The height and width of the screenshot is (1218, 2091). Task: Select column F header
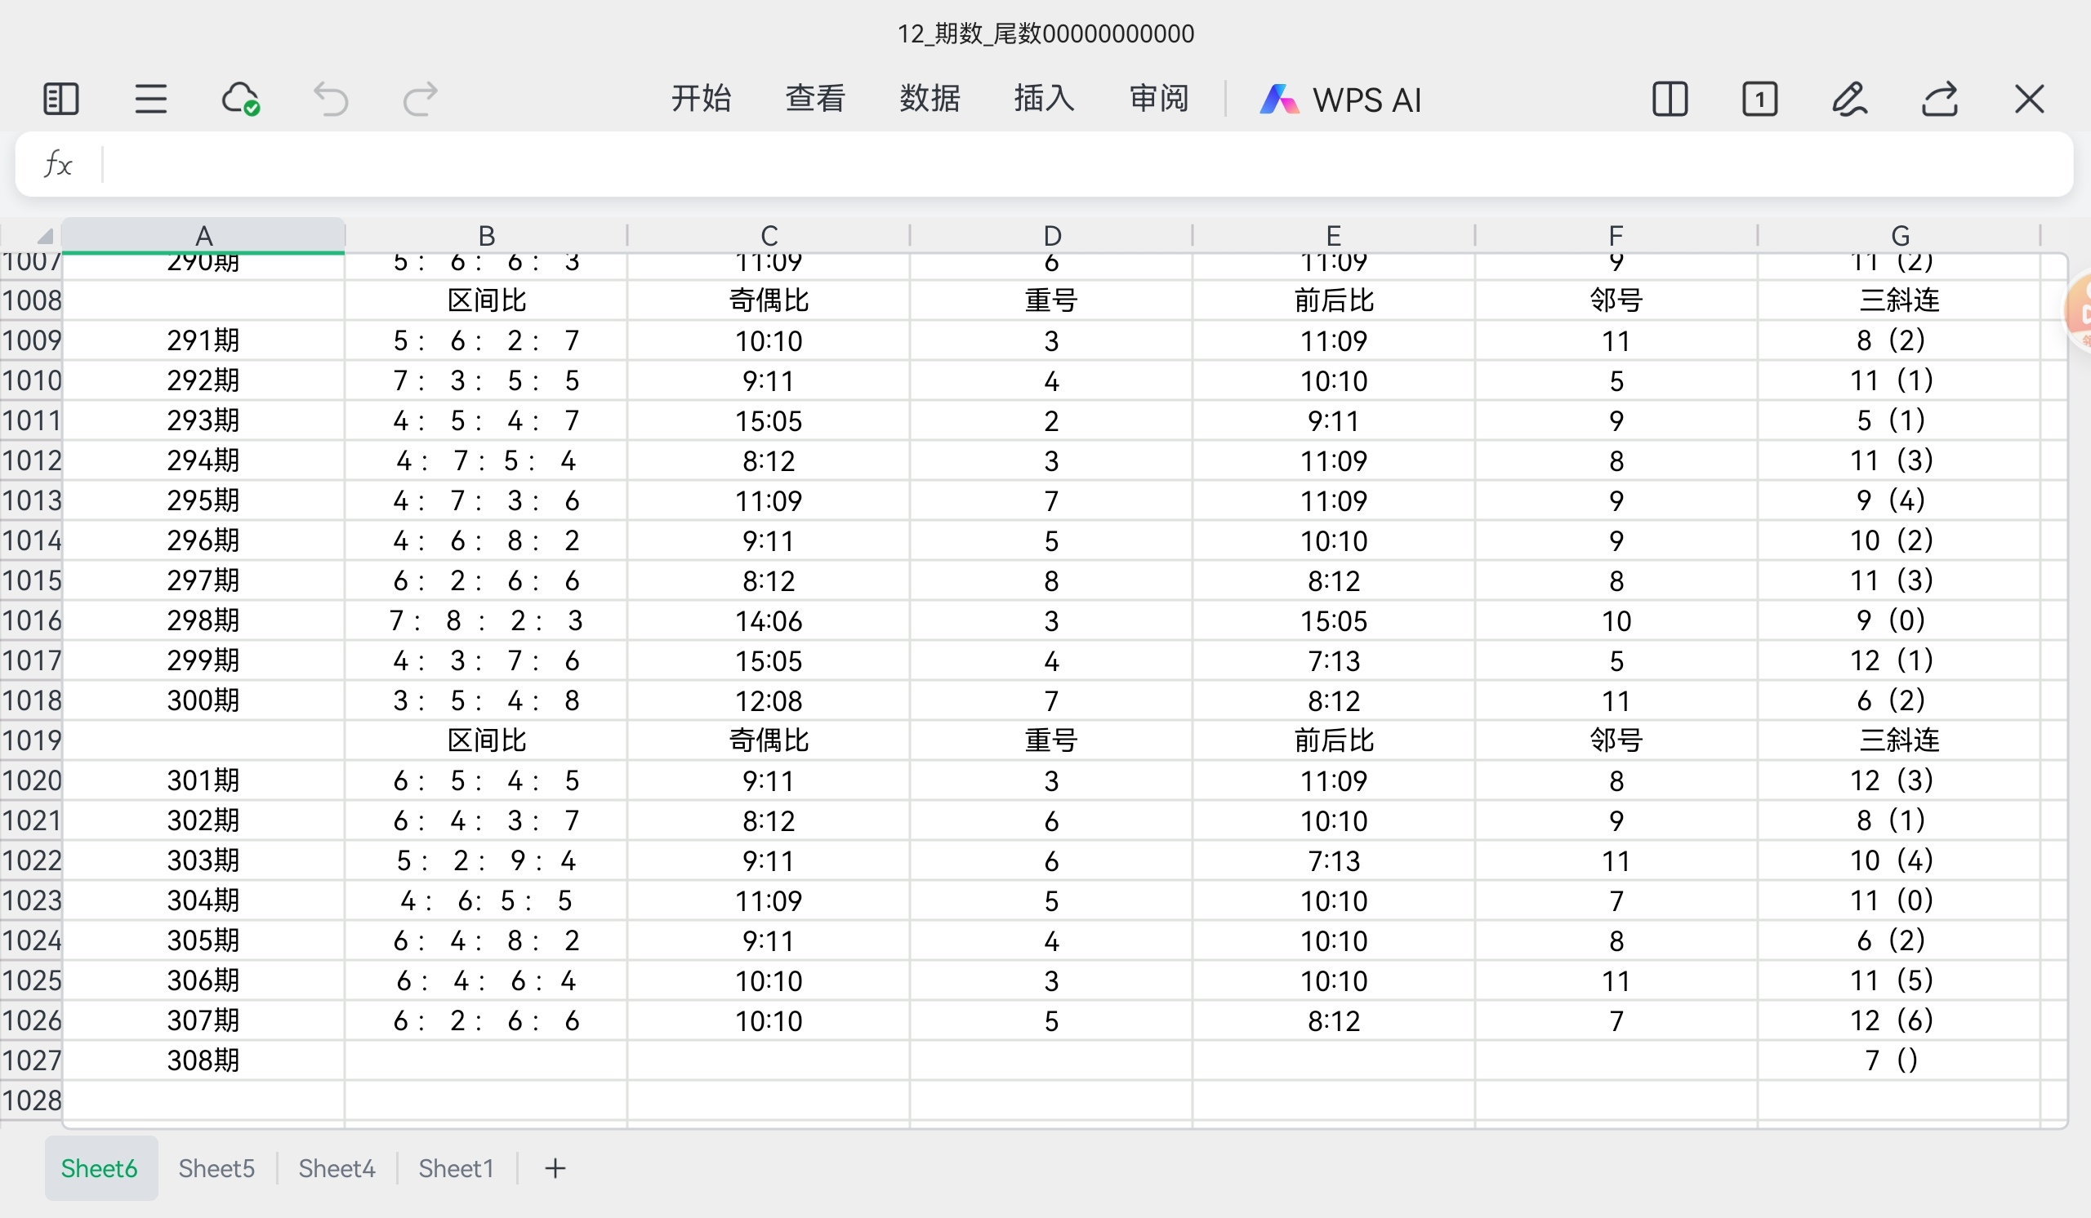point(1616,235)
